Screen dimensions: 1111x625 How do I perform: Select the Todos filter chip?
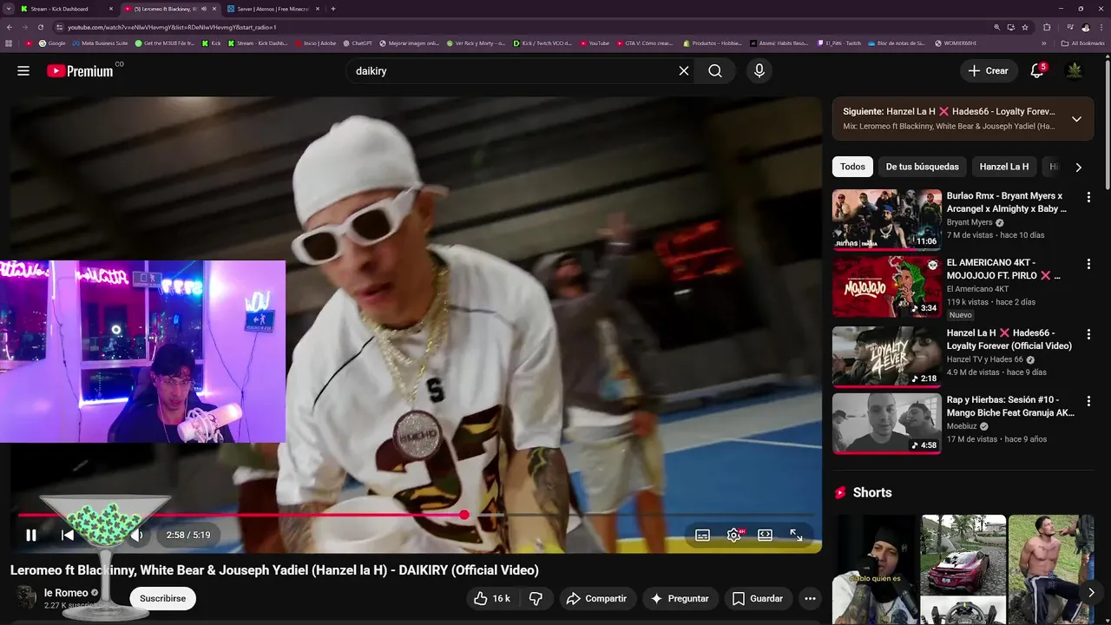point(852,167)
